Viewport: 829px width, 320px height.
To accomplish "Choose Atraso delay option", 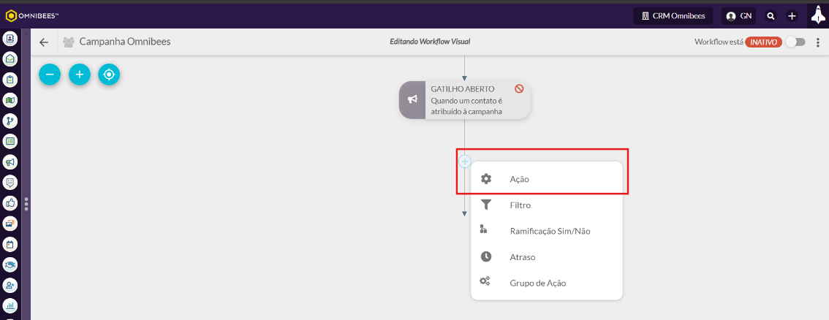I will [523, 257].
